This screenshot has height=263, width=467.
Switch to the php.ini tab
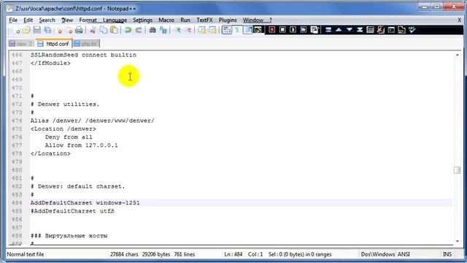coord(86,44)
